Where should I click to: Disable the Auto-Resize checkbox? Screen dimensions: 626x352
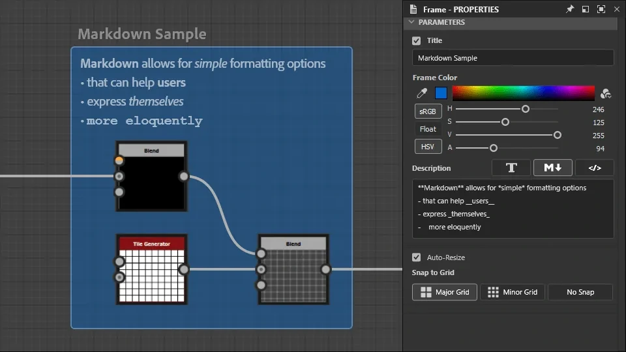pyautogui.click(x=417, y=257)
